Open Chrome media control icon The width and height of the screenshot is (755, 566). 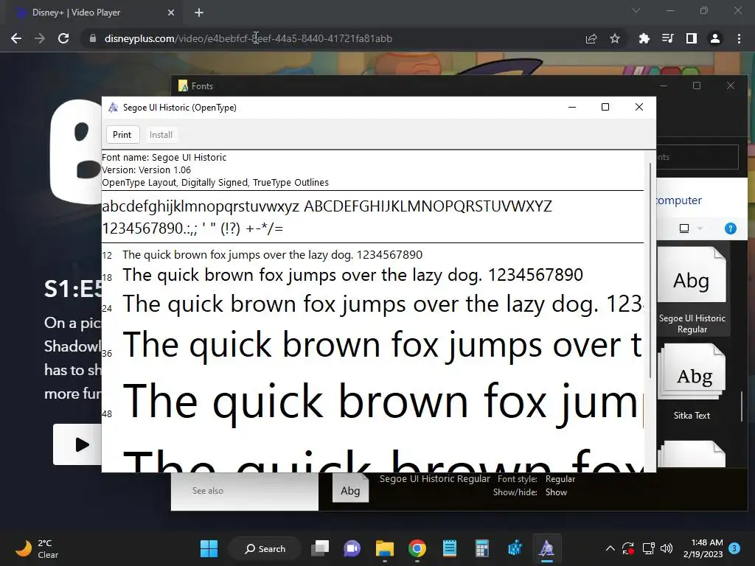click(667, 38)
